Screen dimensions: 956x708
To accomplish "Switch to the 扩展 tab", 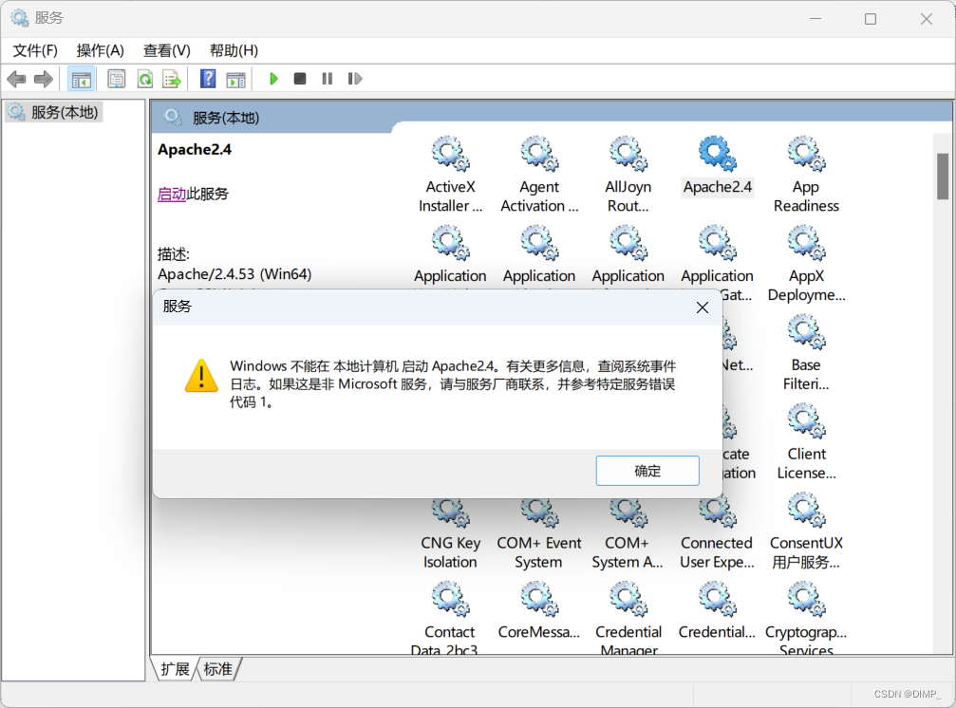I will coord(174,669).
